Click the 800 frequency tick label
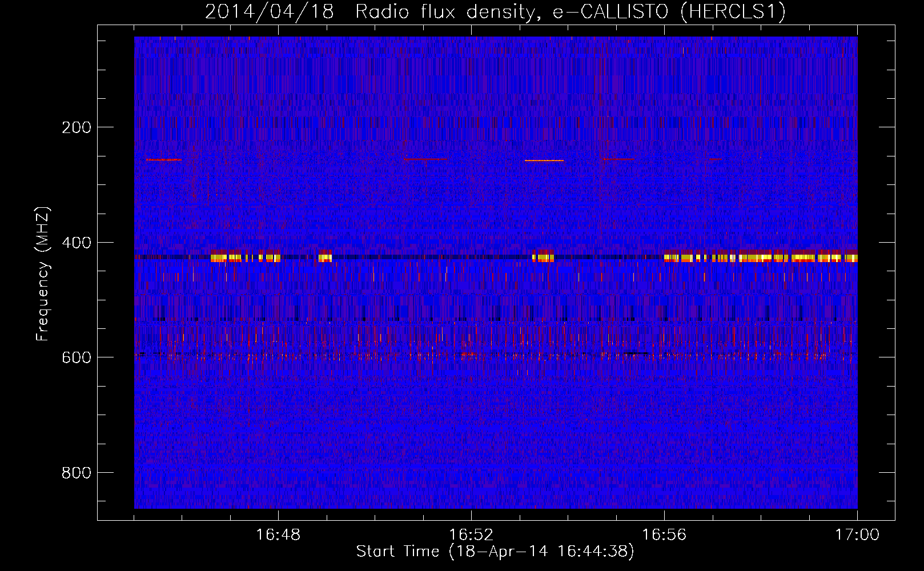 pyautogui.click(x=77, y=473)
